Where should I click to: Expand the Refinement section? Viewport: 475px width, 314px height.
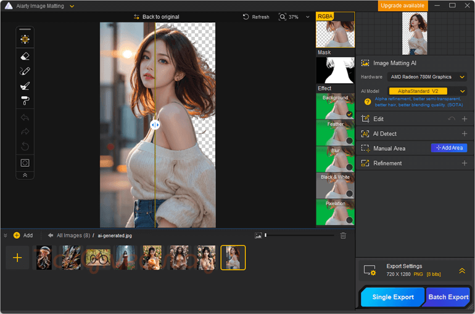pos(464,163)
